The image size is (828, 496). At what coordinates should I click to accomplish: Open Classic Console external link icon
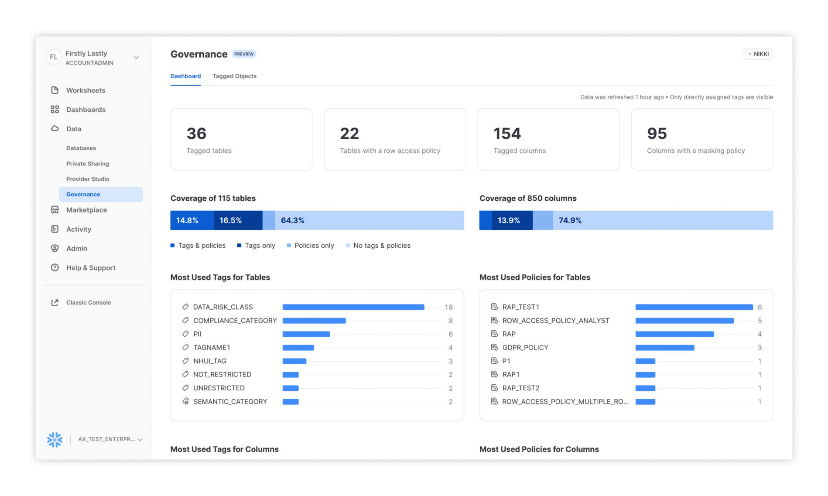(x=55, y=303)
